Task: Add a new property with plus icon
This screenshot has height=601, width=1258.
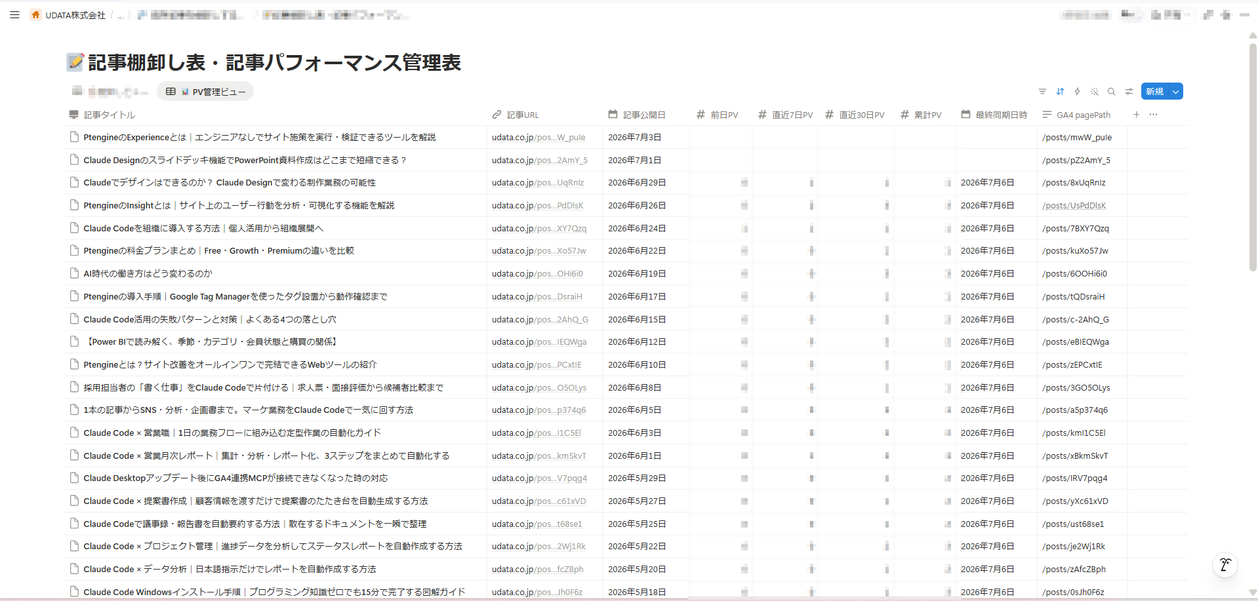Action: 1136,115
